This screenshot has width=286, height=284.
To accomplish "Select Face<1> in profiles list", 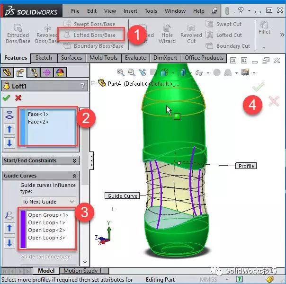I will (x=38, y=114).
